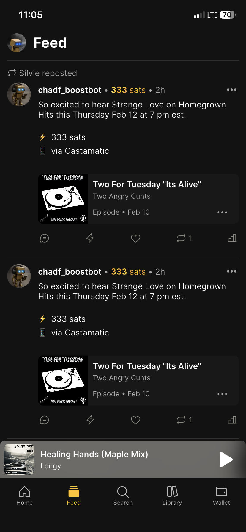Screen dimensions: 246x532
Task: Open the Wallet tab
Action: 221,495
